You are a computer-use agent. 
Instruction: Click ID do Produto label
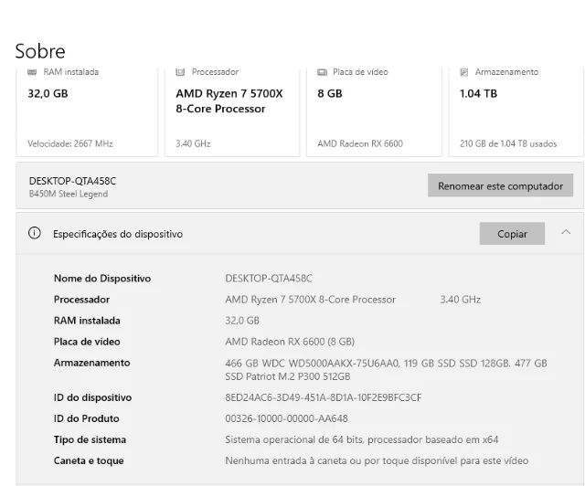pos(87,418)
